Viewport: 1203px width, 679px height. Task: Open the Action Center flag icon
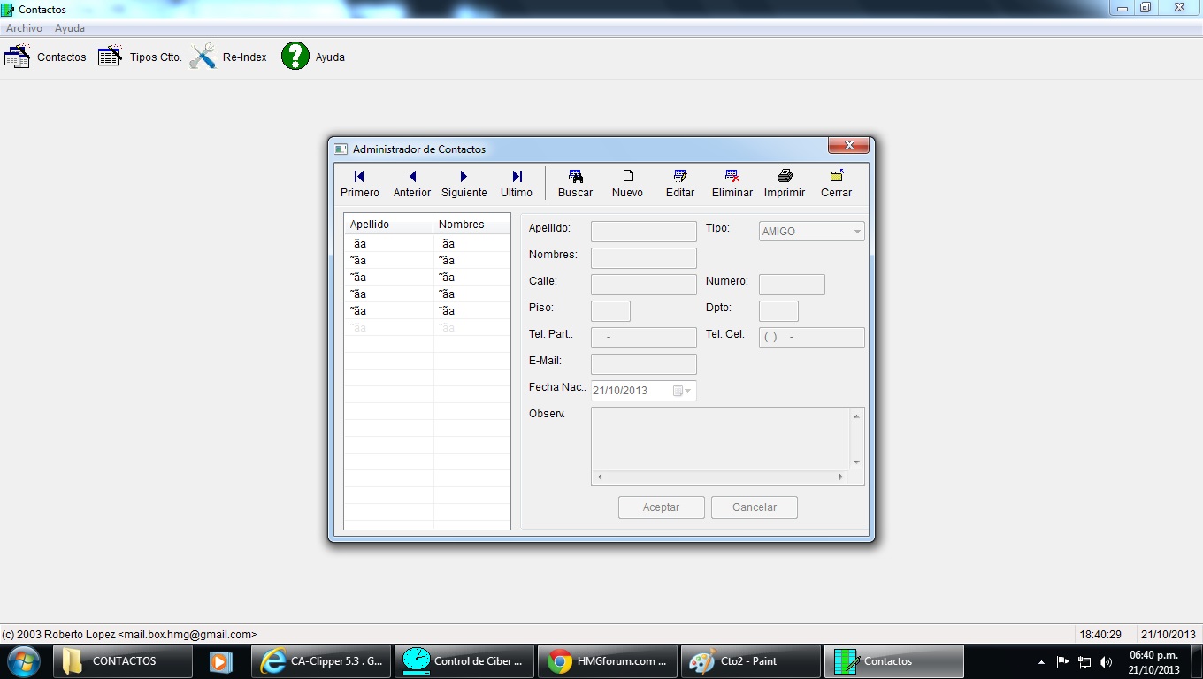pyautogui.click(x=1063, y=661)
